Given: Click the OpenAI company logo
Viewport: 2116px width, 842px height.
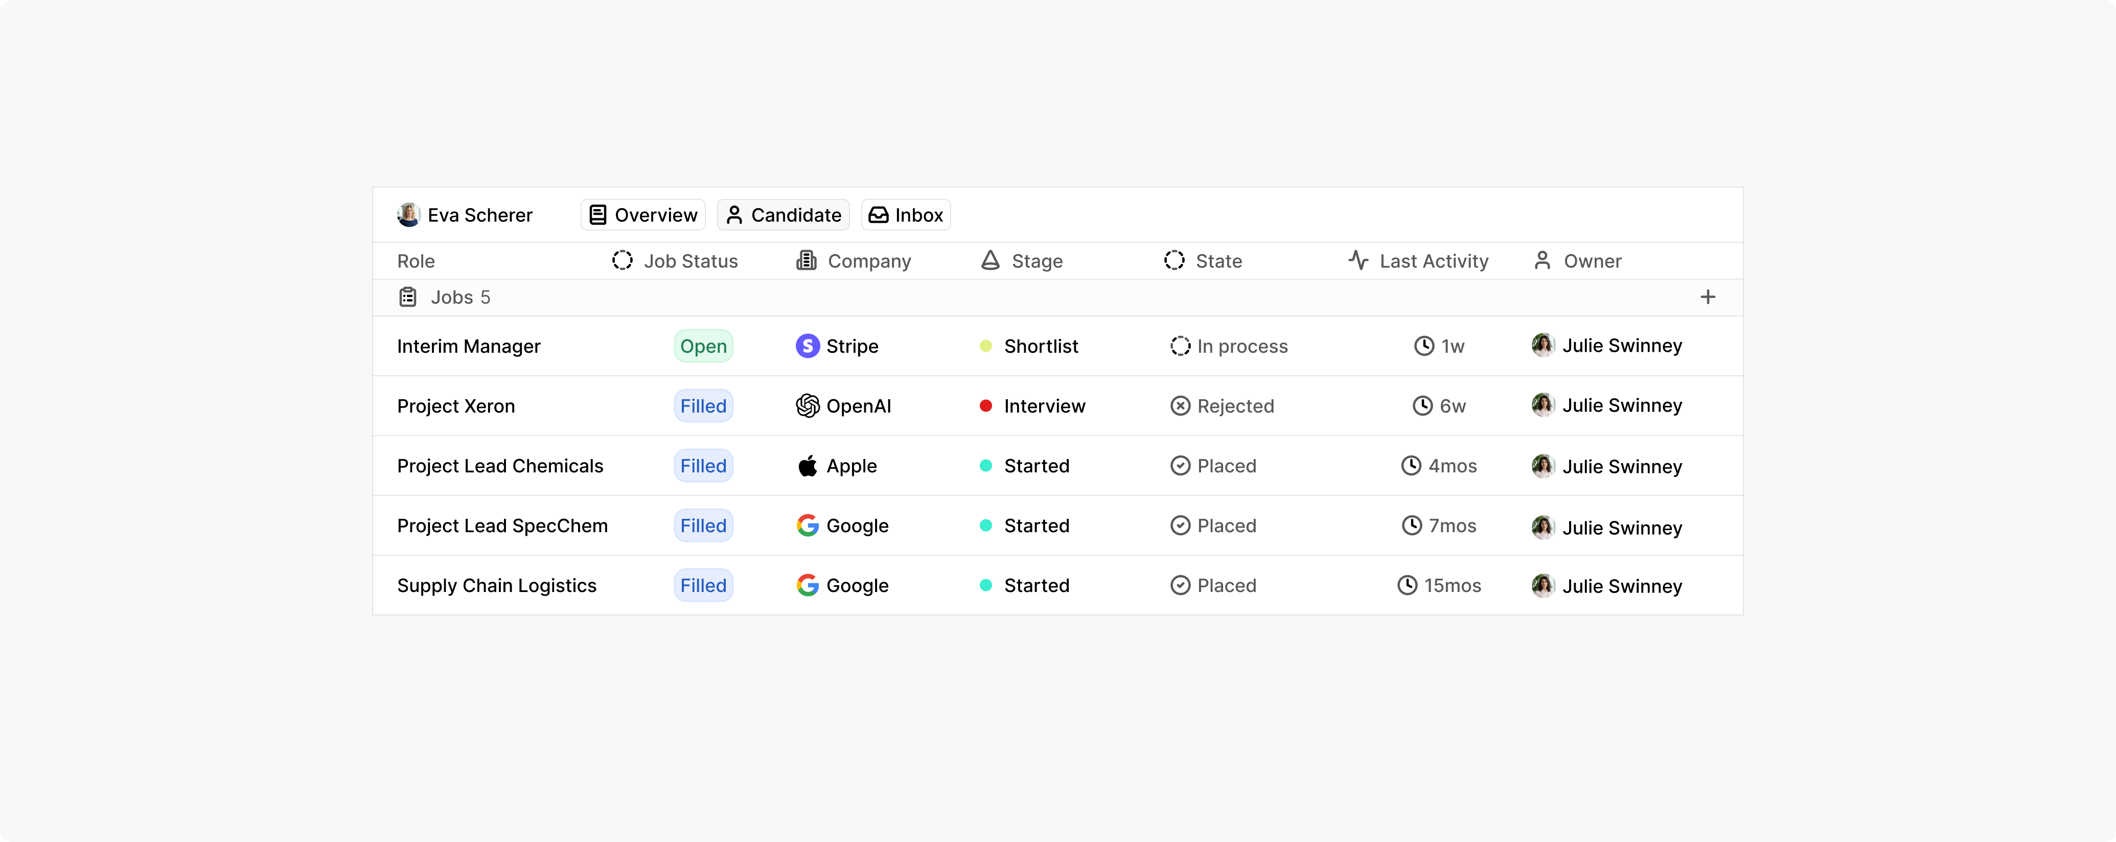Looking at the screenshot, I should click(x=808, y=406).
